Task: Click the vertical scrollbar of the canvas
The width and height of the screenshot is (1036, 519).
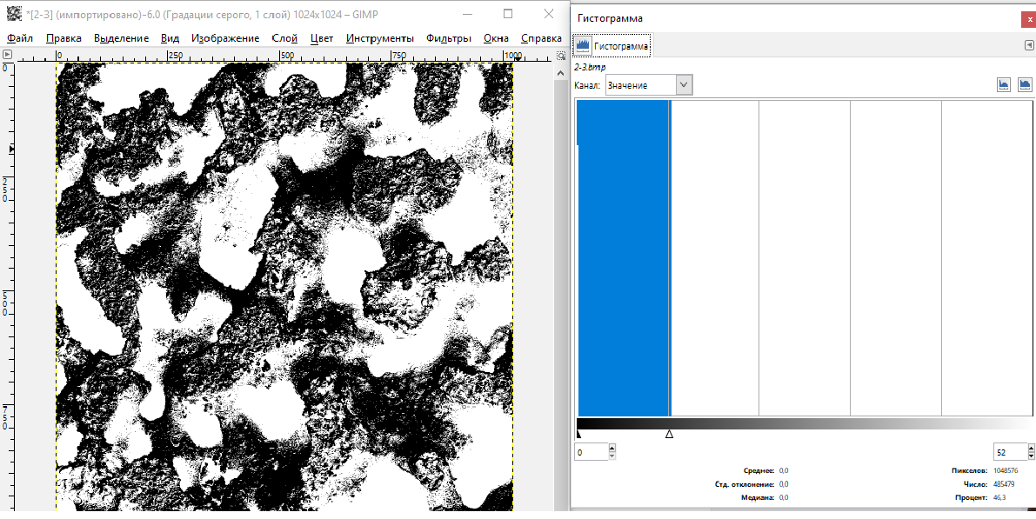Action: click(x=561, y=261)
